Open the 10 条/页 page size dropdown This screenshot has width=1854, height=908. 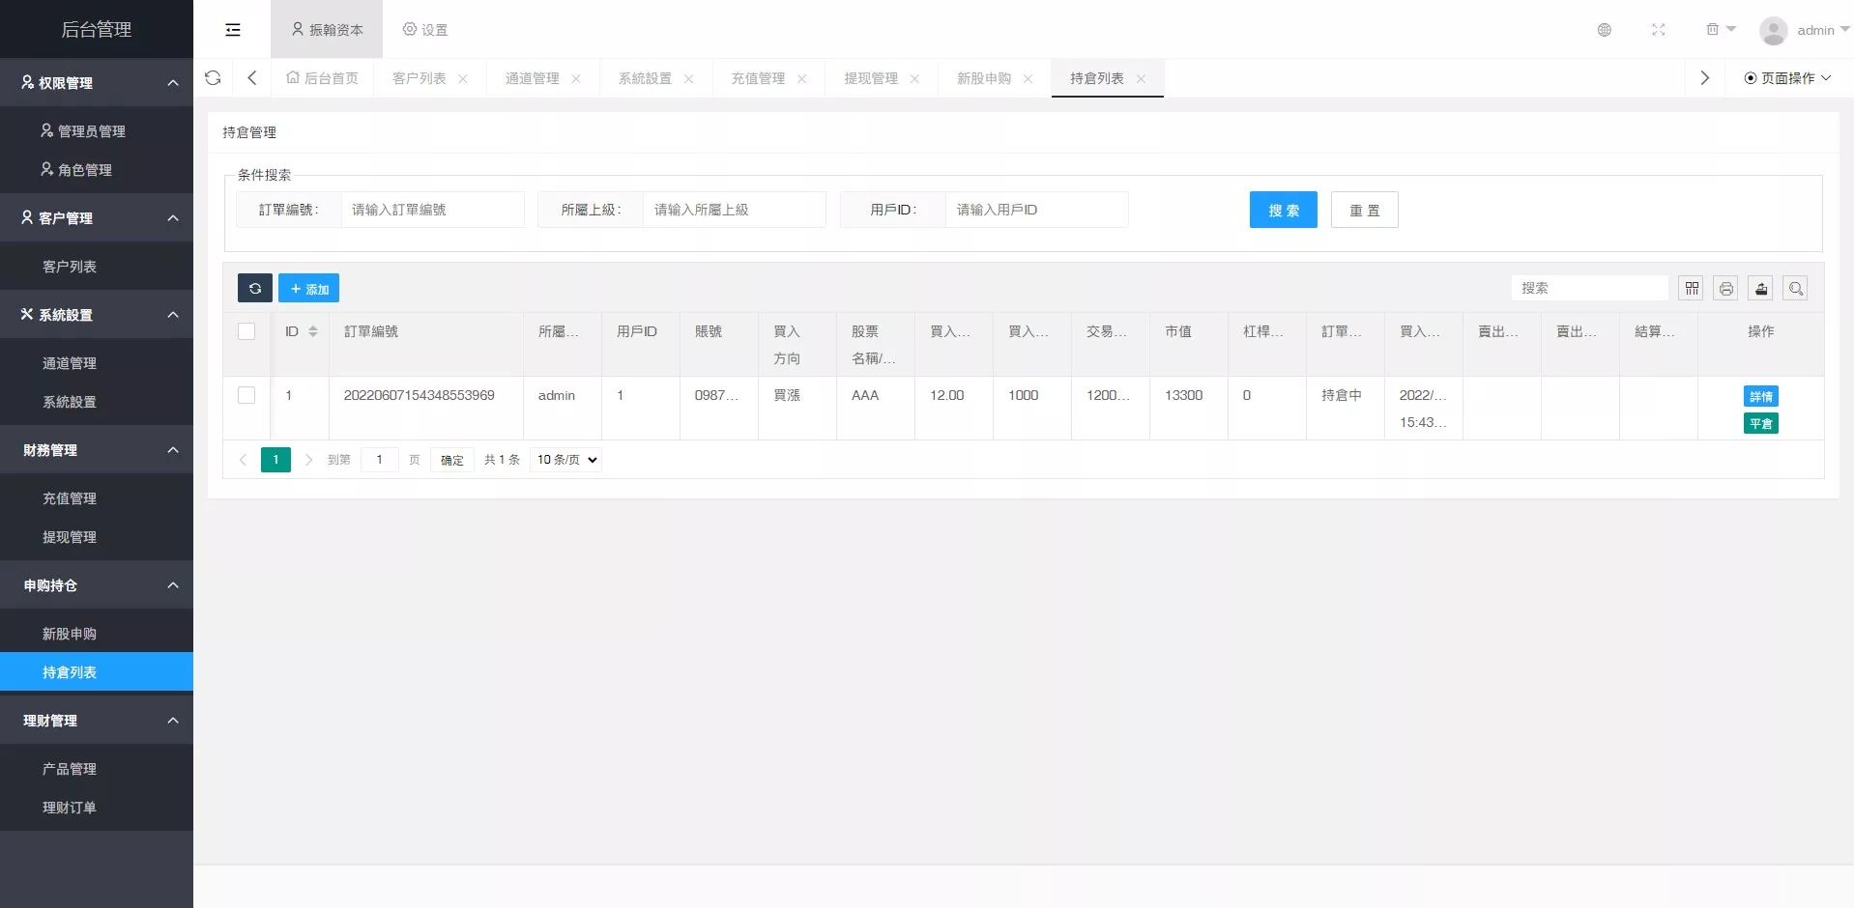[566, 460]
